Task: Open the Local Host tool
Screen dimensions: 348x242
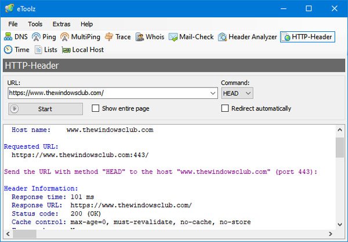Action: pyautogui.click(x=82, y=50)
